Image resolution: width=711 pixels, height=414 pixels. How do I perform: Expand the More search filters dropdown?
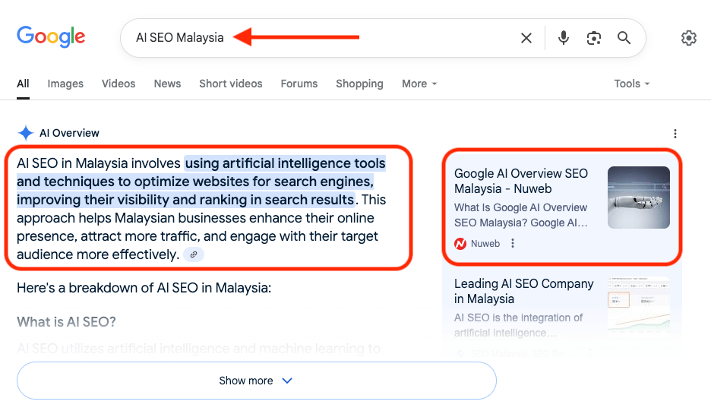pos(419,84)
